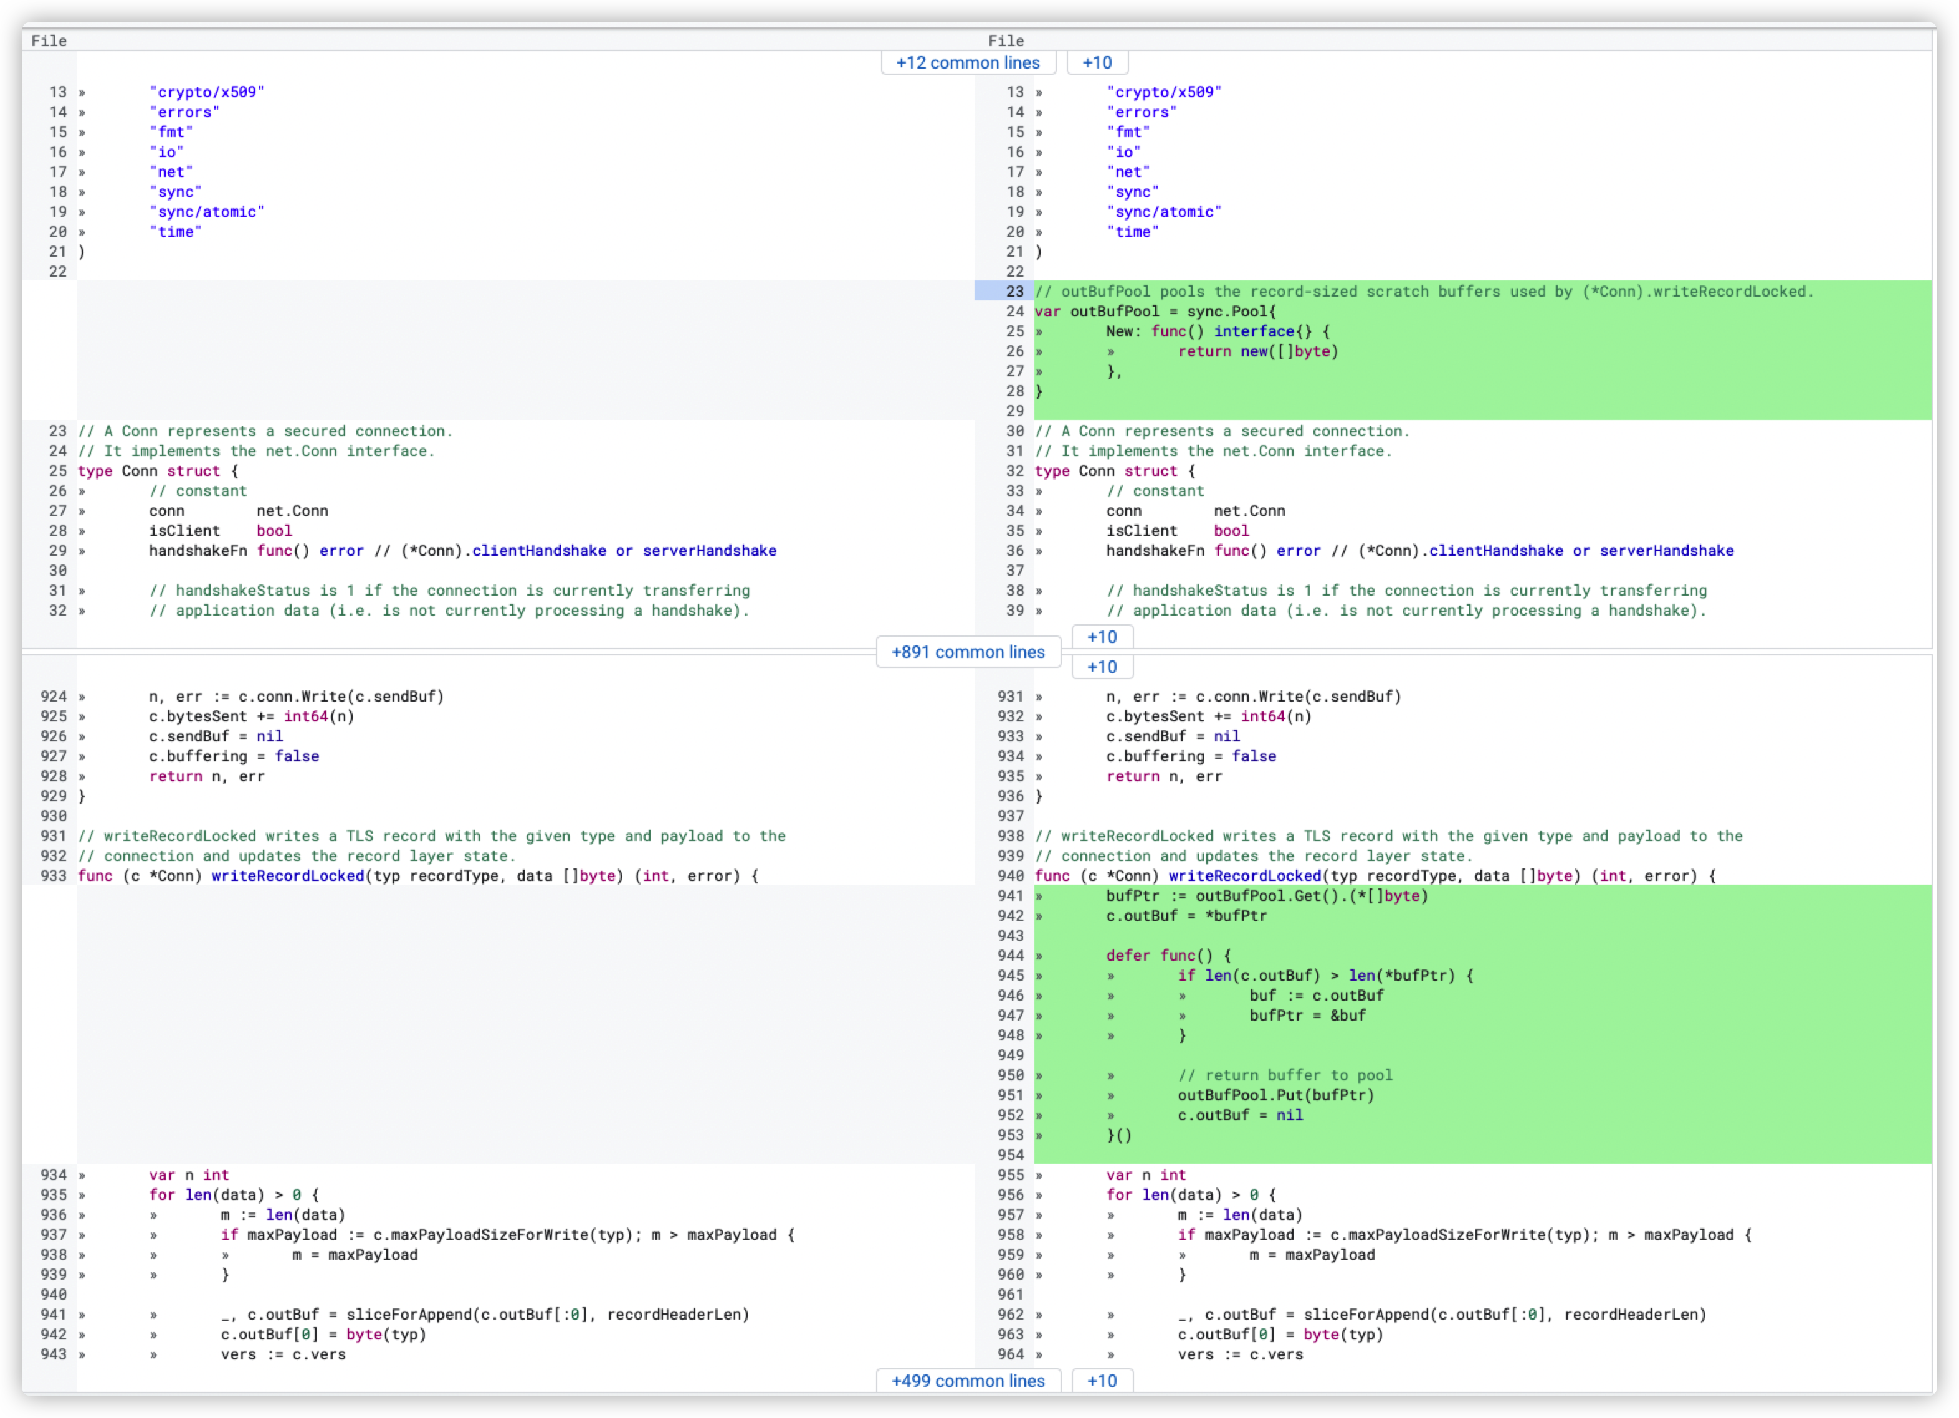Click 'c.outBuf = nil' on added line 952
The image size is (1959, 1418).
(1241, 1115)
